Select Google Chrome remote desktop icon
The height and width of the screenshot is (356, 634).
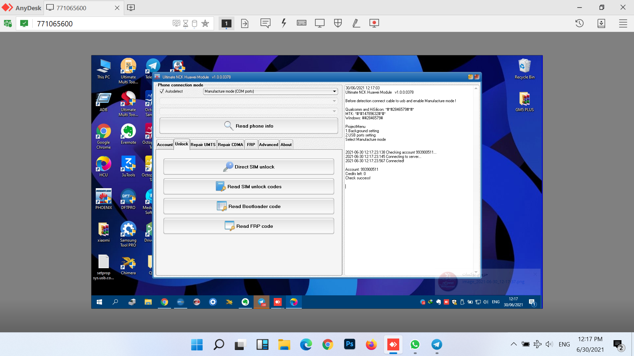click(103, 137)
